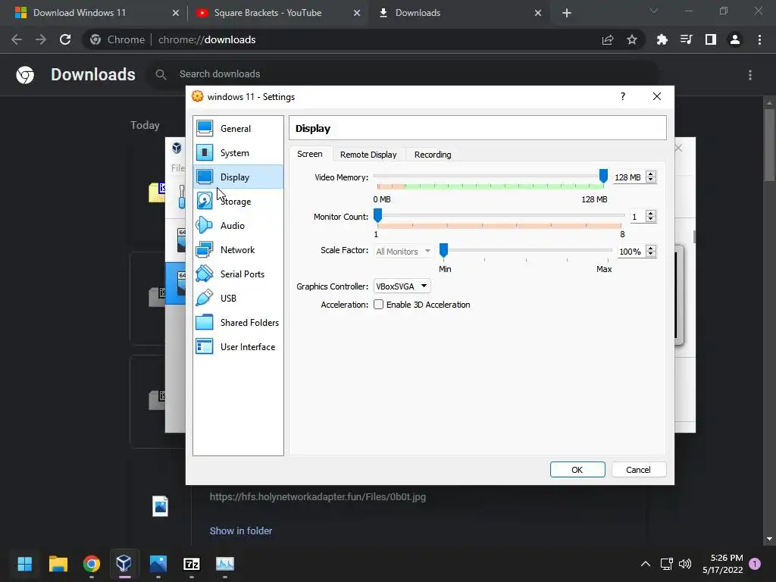The image size is (776, 582).
Task: Open General settings category icon
Action: 205,128
